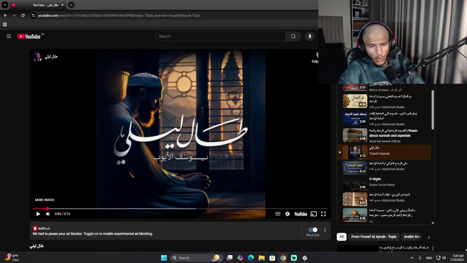Open Streamlabs app from taskbar

294,258
